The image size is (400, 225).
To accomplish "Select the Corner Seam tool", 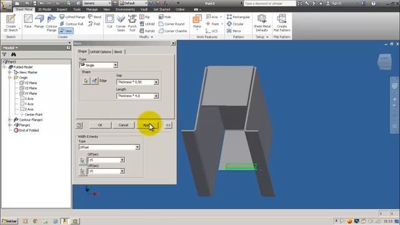I will click(x=121, y=23).
